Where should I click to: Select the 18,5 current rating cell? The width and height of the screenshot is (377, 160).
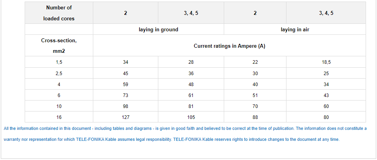click(326, 62)
